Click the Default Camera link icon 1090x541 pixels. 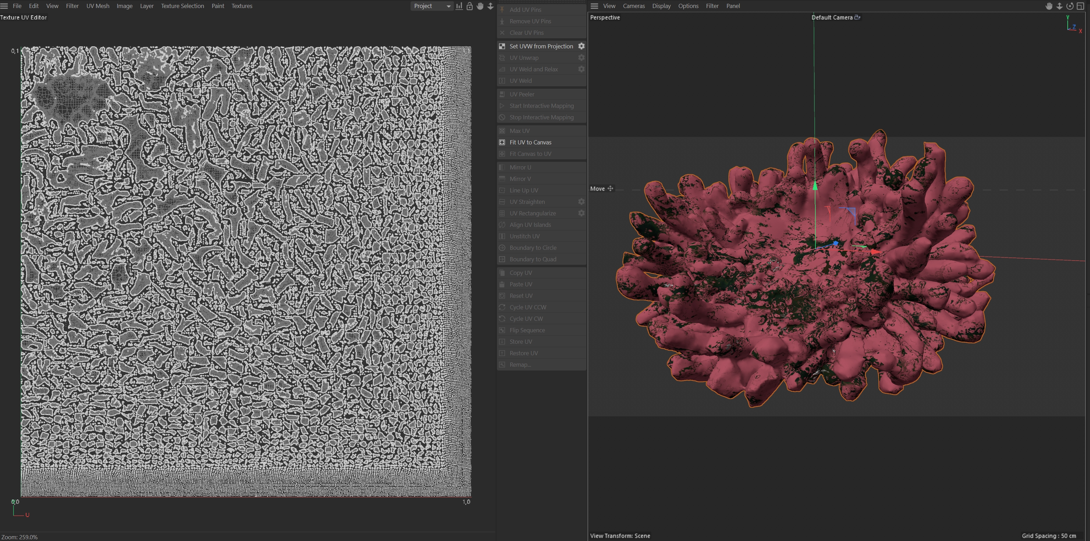(857, 17)
